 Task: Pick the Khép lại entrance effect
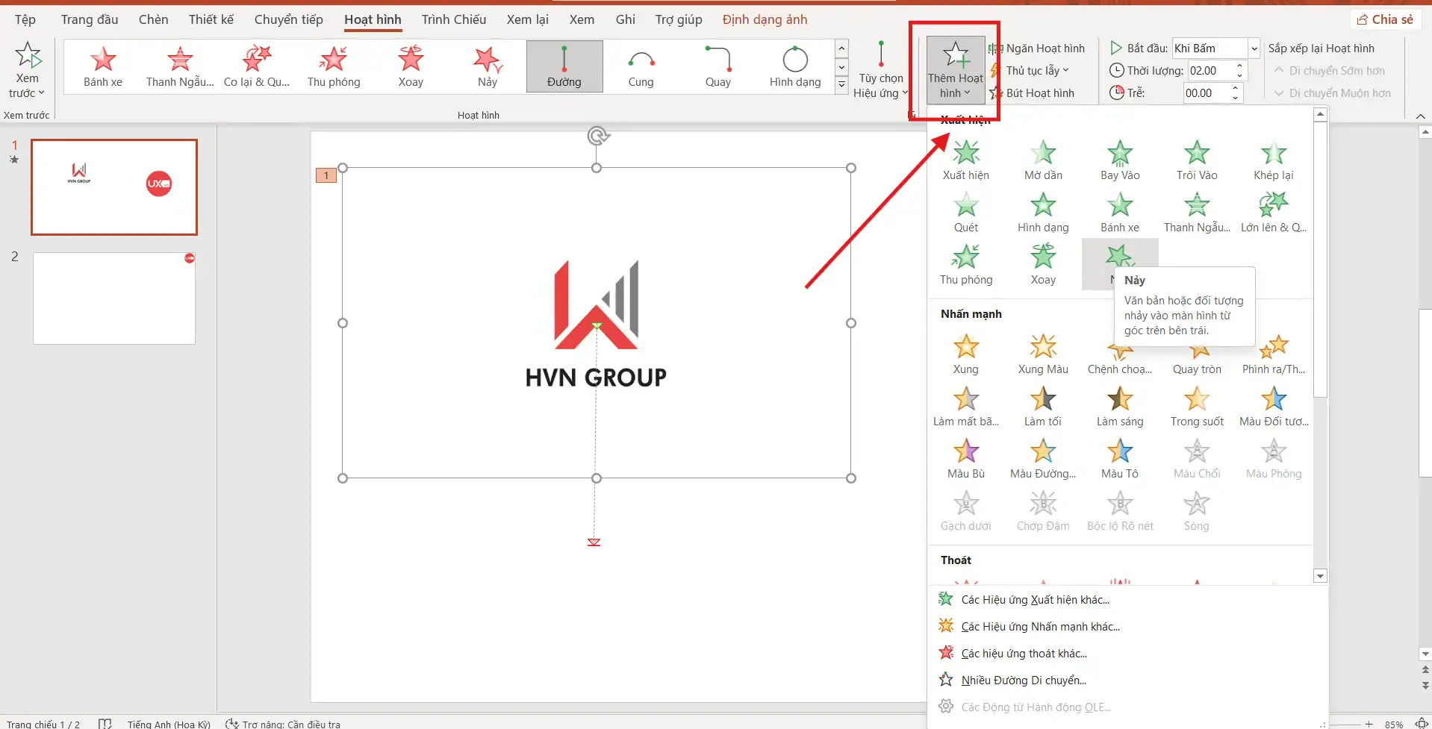coord(1274,161)
